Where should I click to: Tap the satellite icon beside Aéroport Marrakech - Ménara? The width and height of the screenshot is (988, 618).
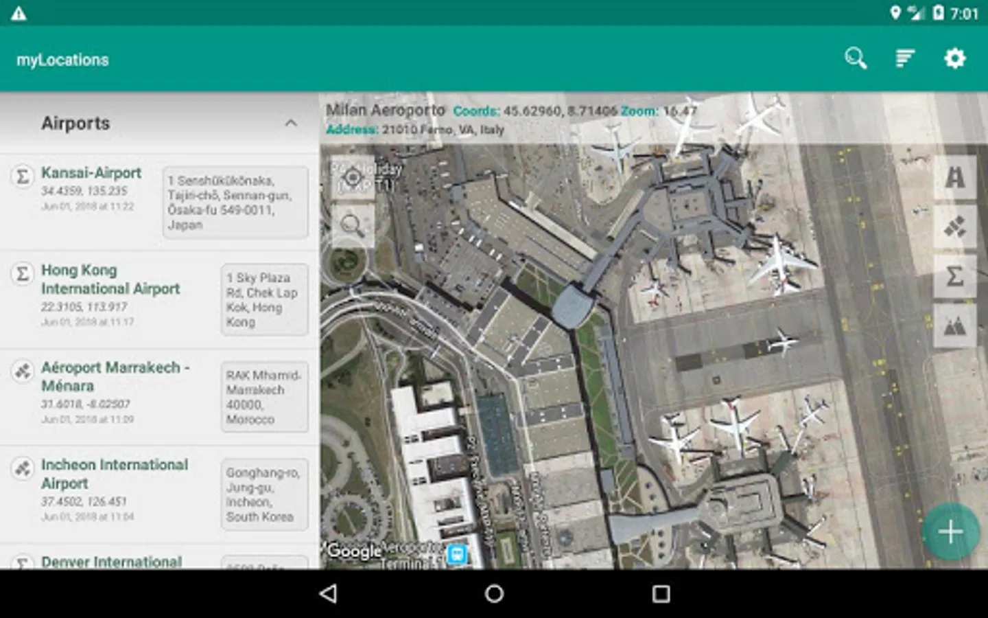[x=23, y=371]
